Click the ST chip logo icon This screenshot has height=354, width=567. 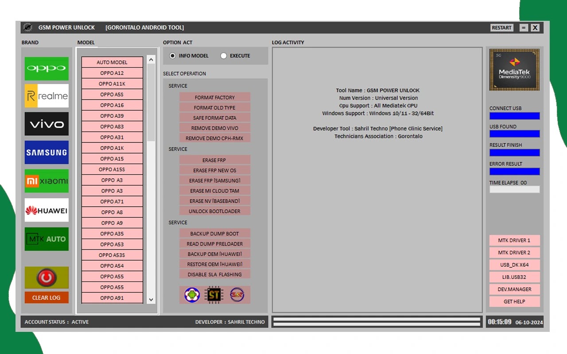(214, 295)
